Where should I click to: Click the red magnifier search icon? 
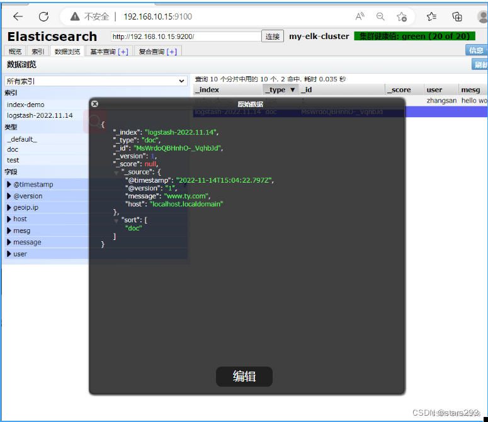point(95,122)
